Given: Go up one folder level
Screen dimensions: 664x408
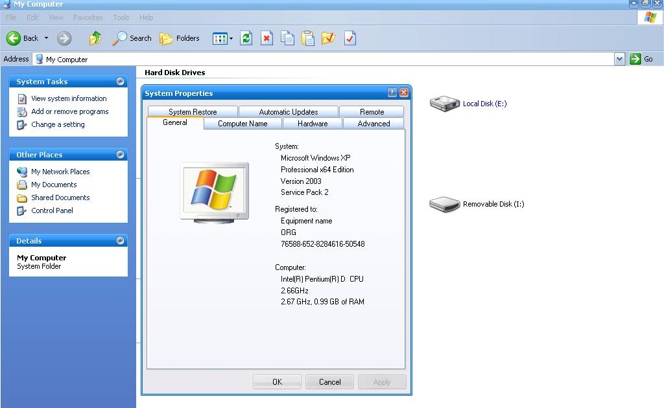Looking at the screenshot, I should [x=95, y=38].
